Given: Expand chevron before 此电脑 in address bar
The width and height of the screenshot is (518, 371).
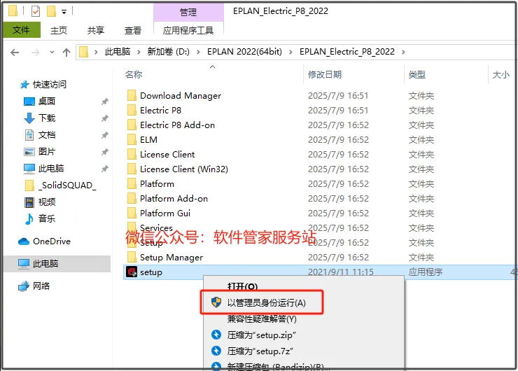Looking at the screenshot, I should (x=96, y=52).
